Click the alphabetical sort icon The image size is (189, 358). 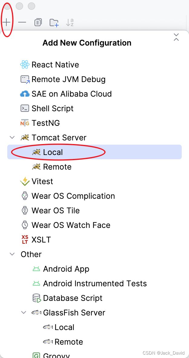[x=70, y=22]
